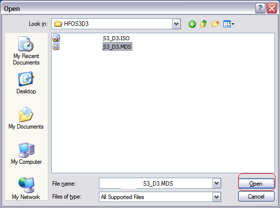Viewport: 280px width, 208px height.
Task: Click the Open button
Action: pos(256,183)
